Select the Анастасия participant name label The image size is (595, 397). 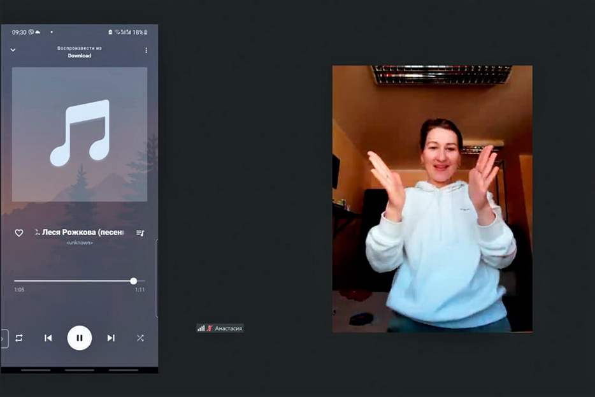[228, 328]
